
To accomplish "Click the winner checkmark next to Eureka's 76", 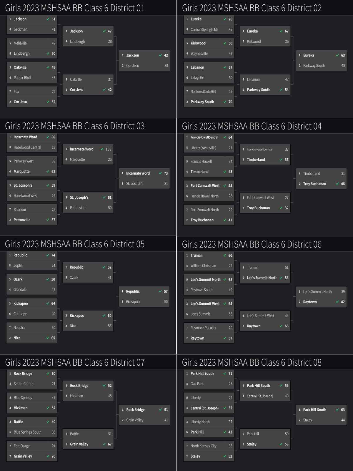I will point(225,19).
